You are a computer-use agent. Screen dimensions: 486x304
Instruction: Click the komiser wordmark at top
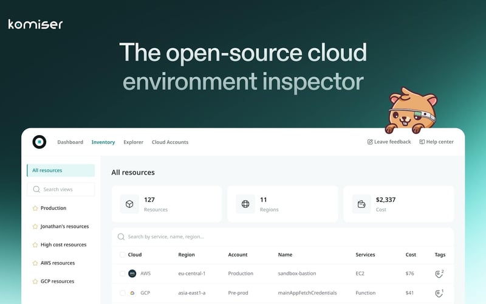tap(35, 24)
